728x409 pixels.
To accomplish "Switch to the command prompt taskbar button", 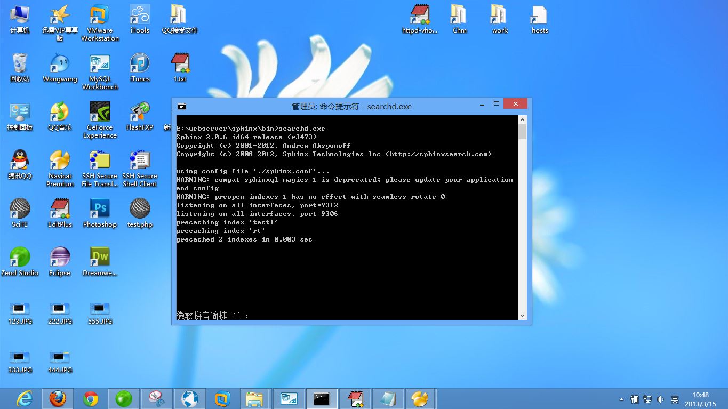I will pos(322,398).
